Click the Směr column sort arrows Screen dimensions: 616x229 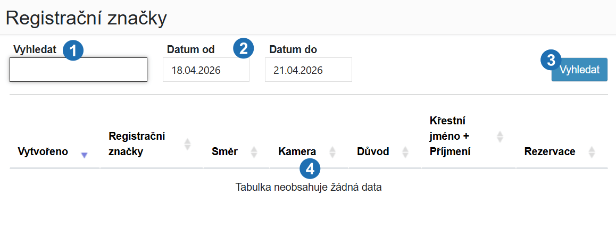(x=254, y=152)
